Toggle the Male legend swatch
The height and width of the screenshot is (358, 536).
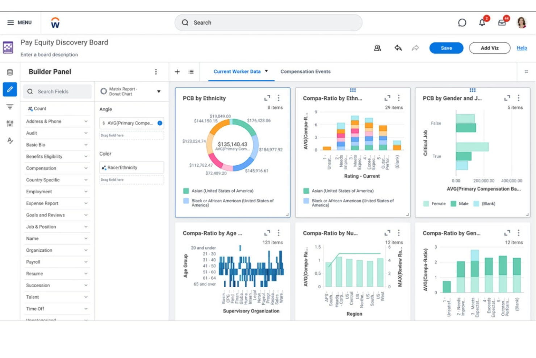click(x=454, y=203)
